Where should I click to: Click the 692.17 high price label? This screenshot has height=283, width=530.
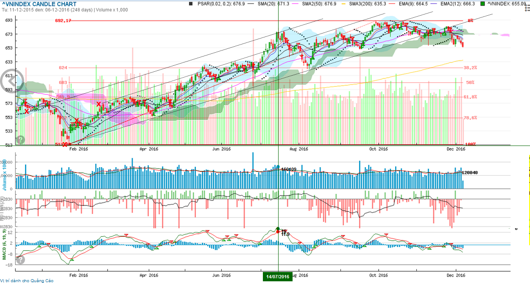pos(63,20)
